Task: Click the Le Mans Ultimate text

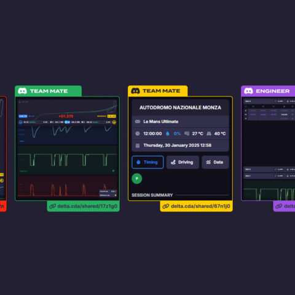Action: point(161,122)
